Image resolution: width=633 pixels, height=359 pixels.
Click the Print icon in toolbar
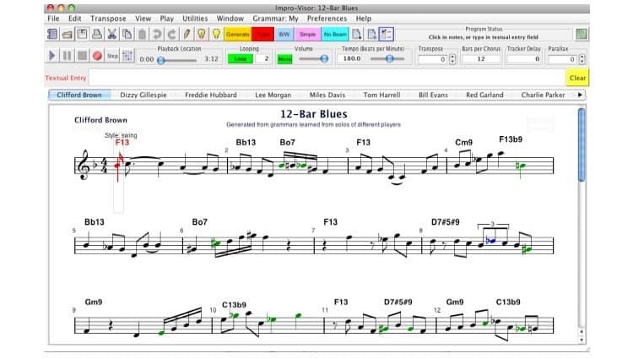pos(97,34)
